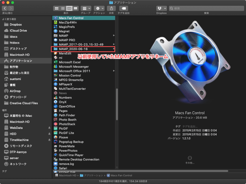Viewport: 246px width, 184px height.
Task: Open 最近使った項目 in the sidebar
Action: tap(19, 73)
